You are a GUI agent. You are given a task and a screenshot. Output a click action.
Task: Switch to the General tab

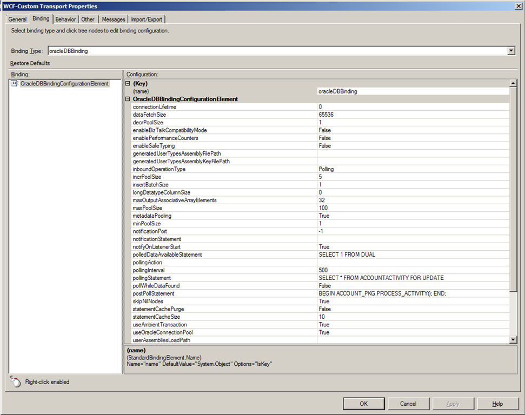17,19
